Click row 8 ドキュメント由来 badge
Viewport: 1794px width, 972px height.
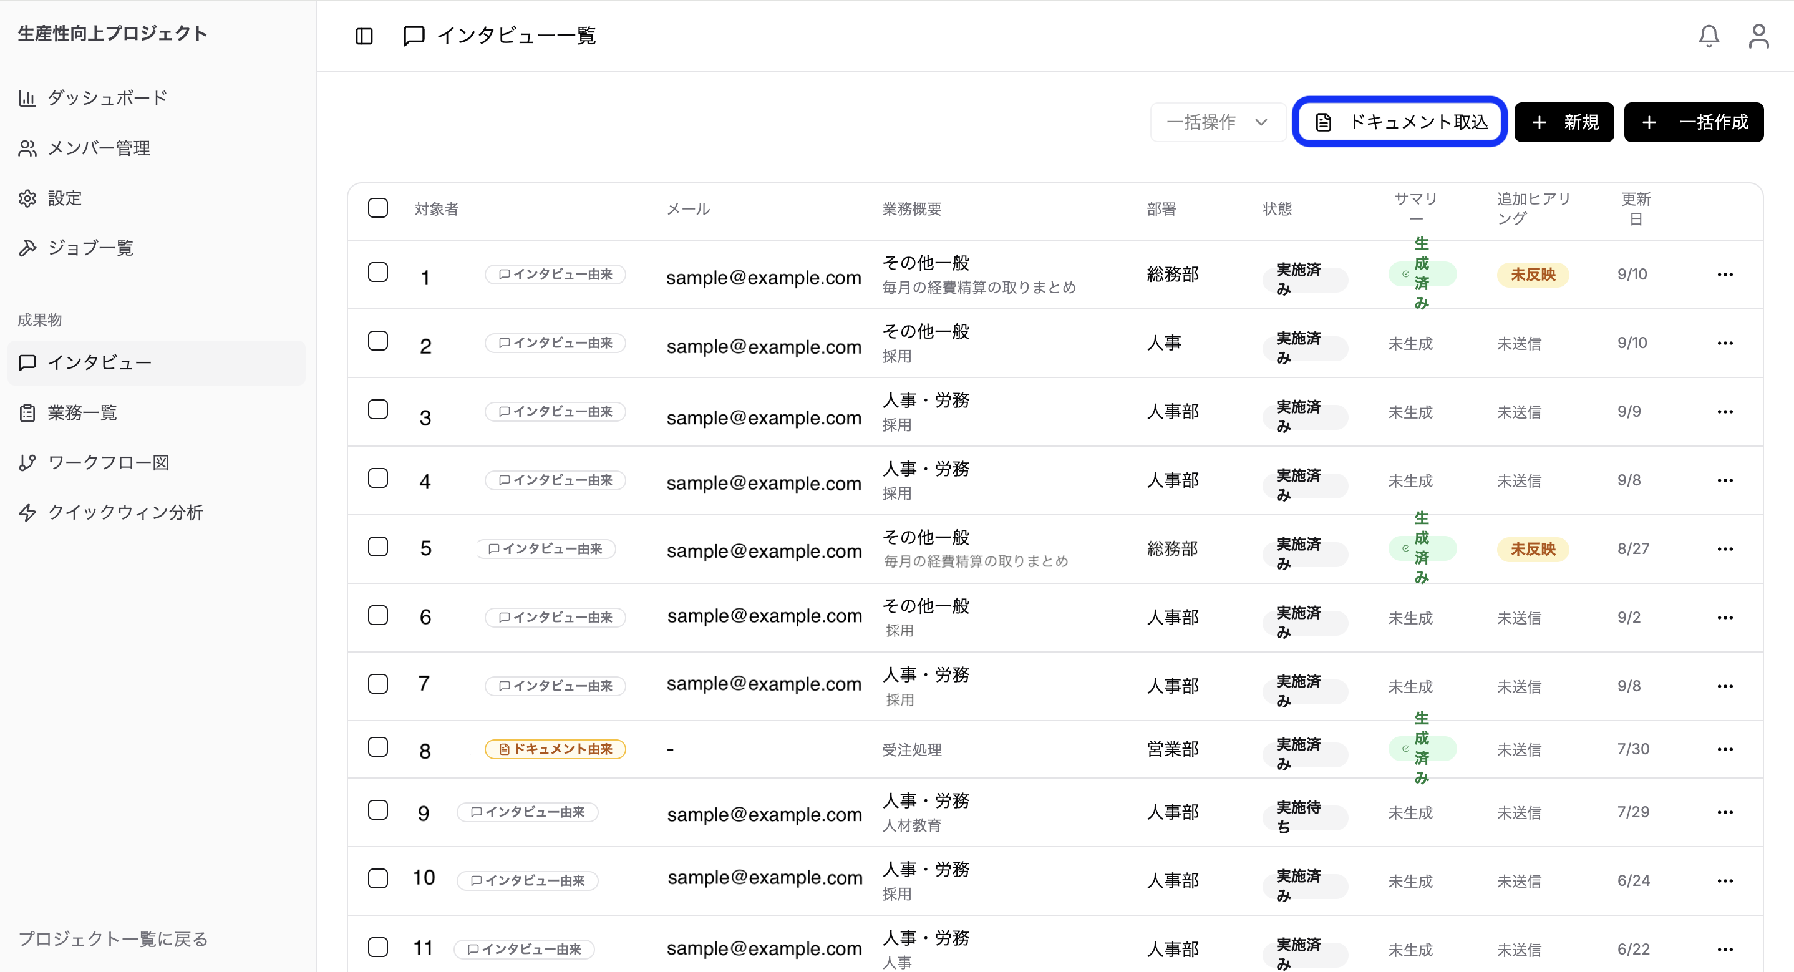point(555,749)
